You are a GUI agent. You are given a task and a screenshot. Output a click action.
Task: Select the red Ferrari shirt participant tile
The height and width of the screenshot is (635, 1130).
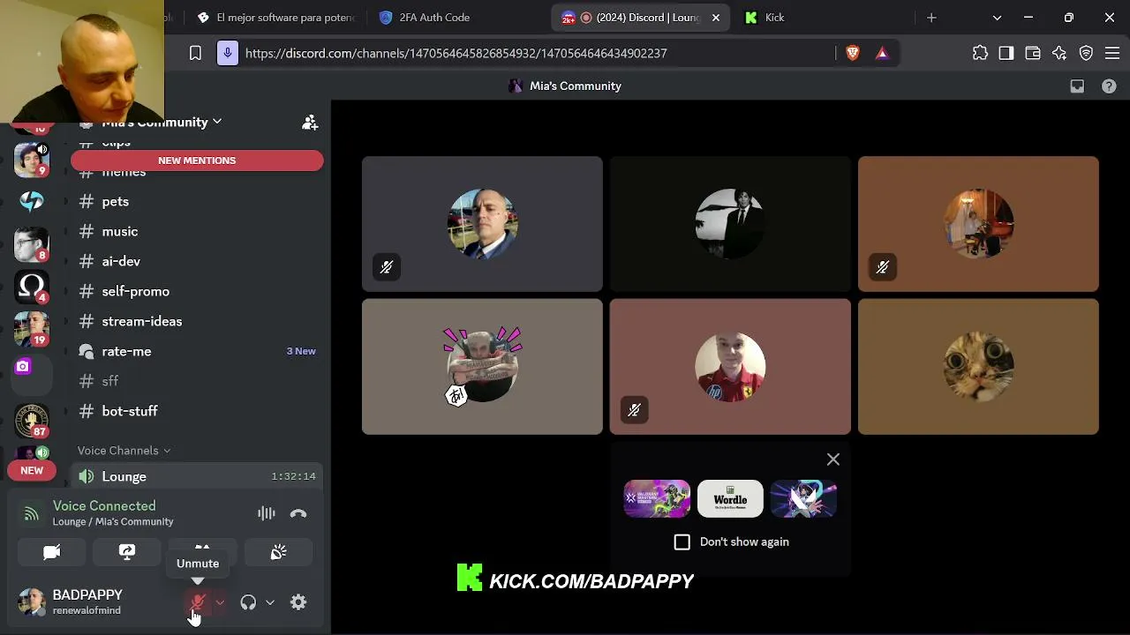pyautogui.click(x=730, y=367)
